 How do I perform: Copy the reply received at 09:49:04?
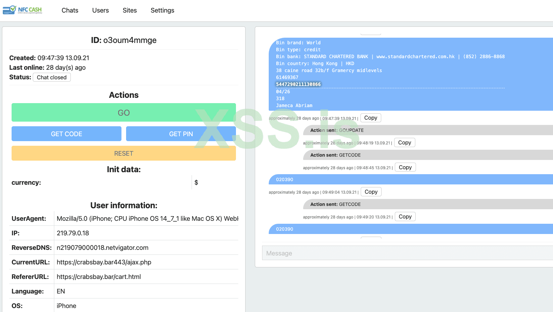[x=371, y=192]
